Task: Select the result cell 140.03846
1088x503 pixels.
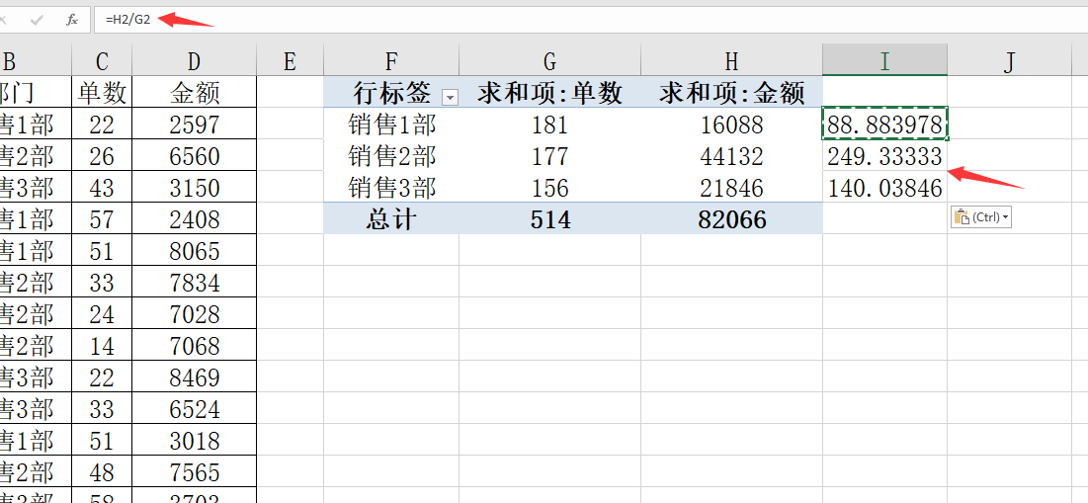Action: tap(884, 188)
